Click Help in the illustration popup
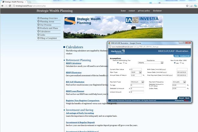Viewport: 198px width, 132px height. pyautogui.click(x=177, y=56)
